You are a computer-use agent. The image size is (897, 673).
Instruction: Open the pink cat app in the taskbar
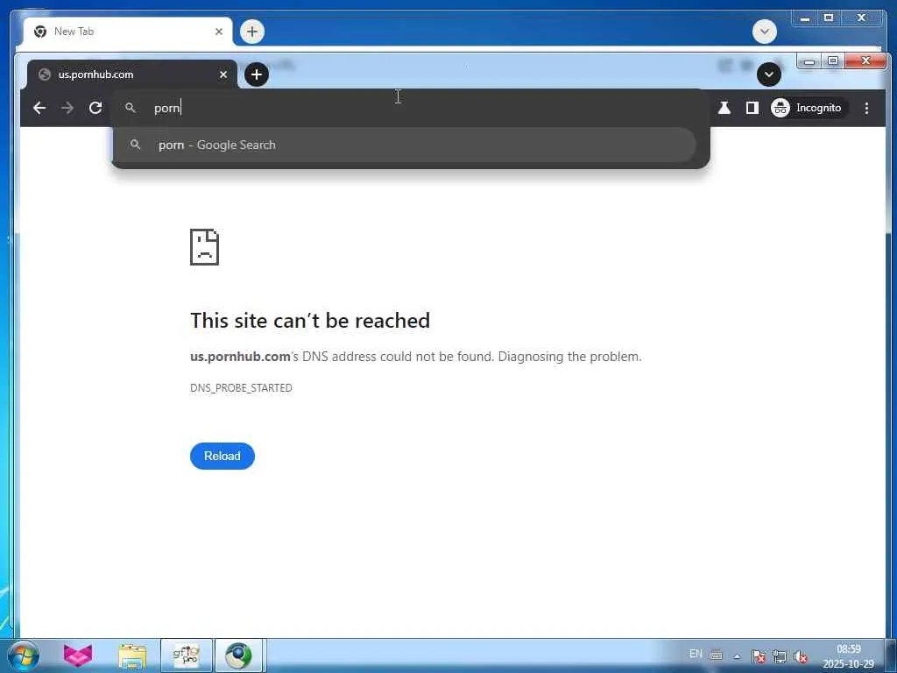tap(78, 655)
